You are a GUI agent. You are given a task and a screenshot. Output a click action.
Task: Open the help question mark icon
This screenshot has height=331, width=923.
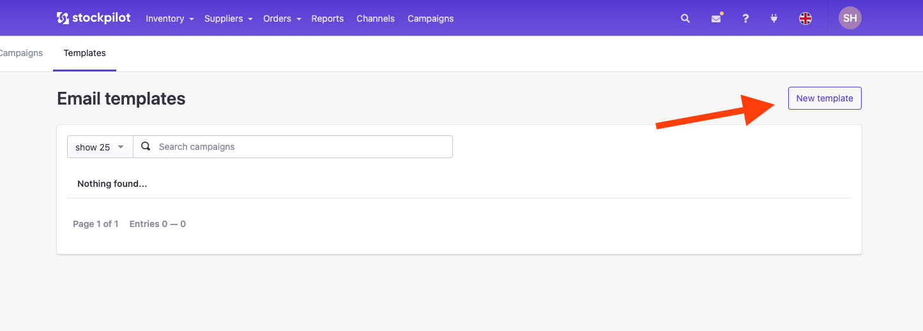pos(745,18)
